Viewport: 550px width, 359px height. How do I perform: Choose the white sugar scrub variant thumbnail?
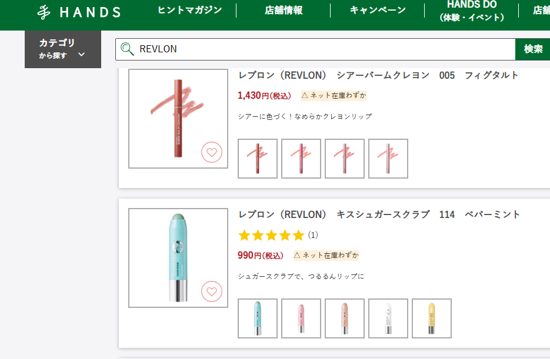tap(388, 318)
